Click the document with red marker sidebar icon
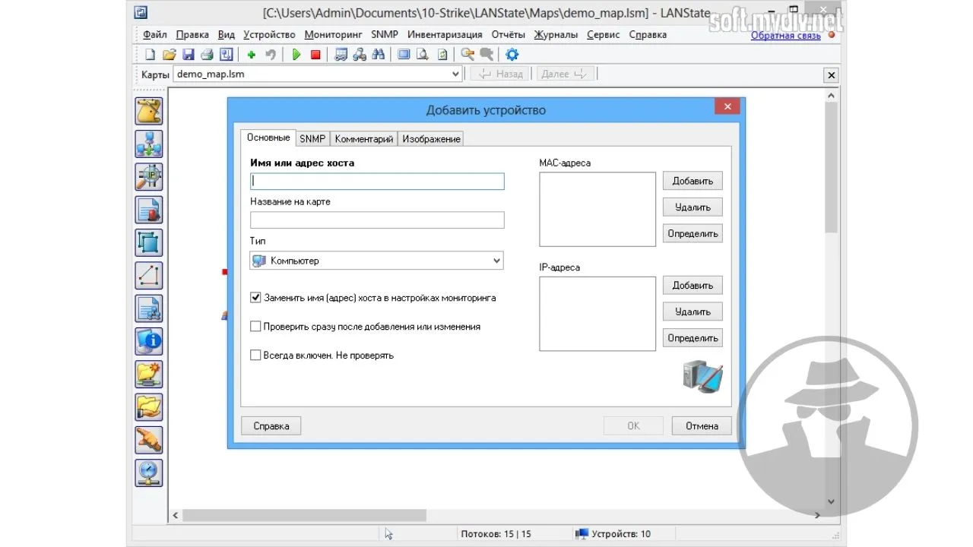The height and width of the screenshot is (547, 973). tap(149, 210)
